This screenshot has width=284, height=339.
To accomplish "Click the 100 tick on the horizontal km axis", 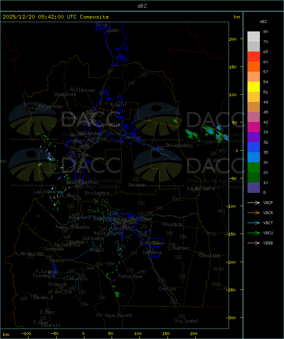I will [138, 334].
